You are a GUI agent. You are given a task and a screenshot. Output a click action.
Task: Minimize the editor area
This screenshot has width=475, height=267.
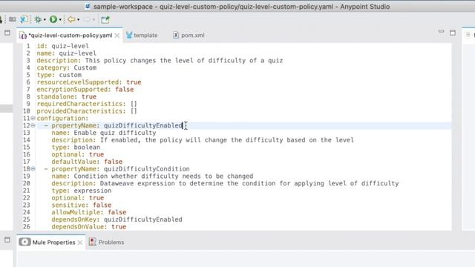441,31
